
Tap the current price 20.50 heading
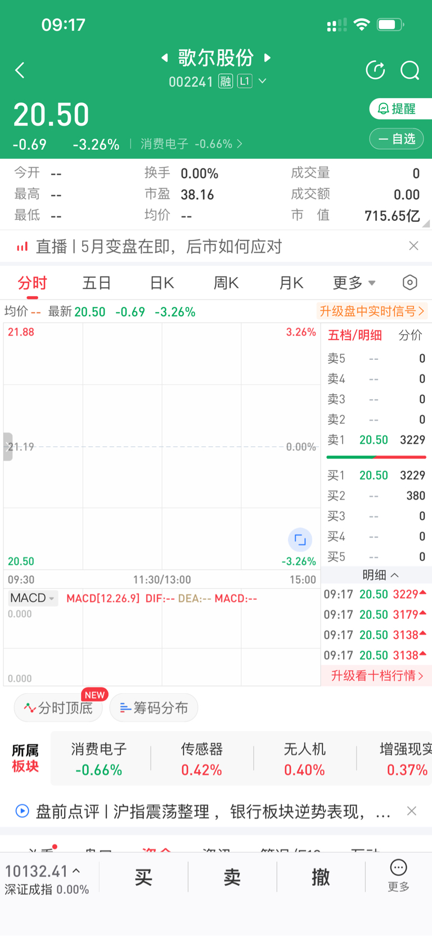coord(51,115)
